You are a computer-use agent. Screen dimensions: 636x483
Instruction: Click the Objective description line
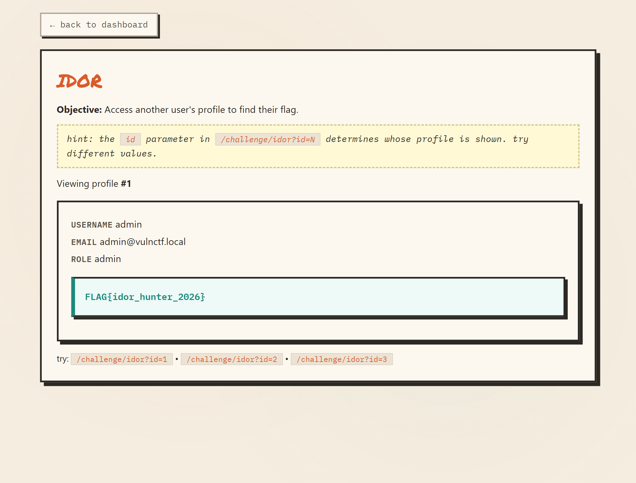178,110
